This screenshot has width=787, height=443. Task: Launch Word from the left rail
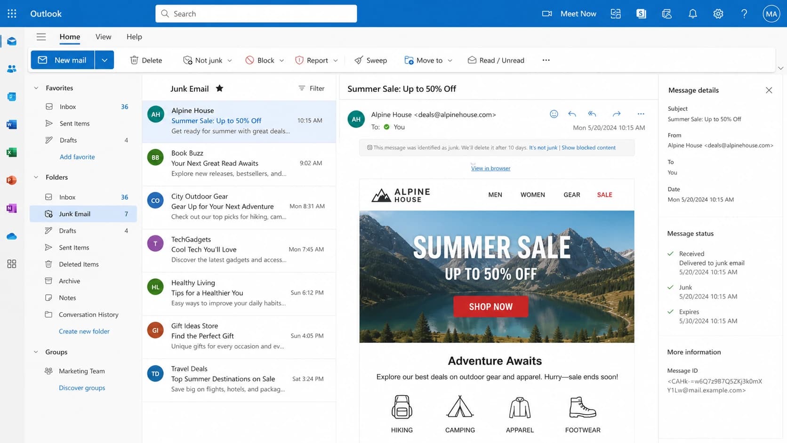[x=12, y=124]
